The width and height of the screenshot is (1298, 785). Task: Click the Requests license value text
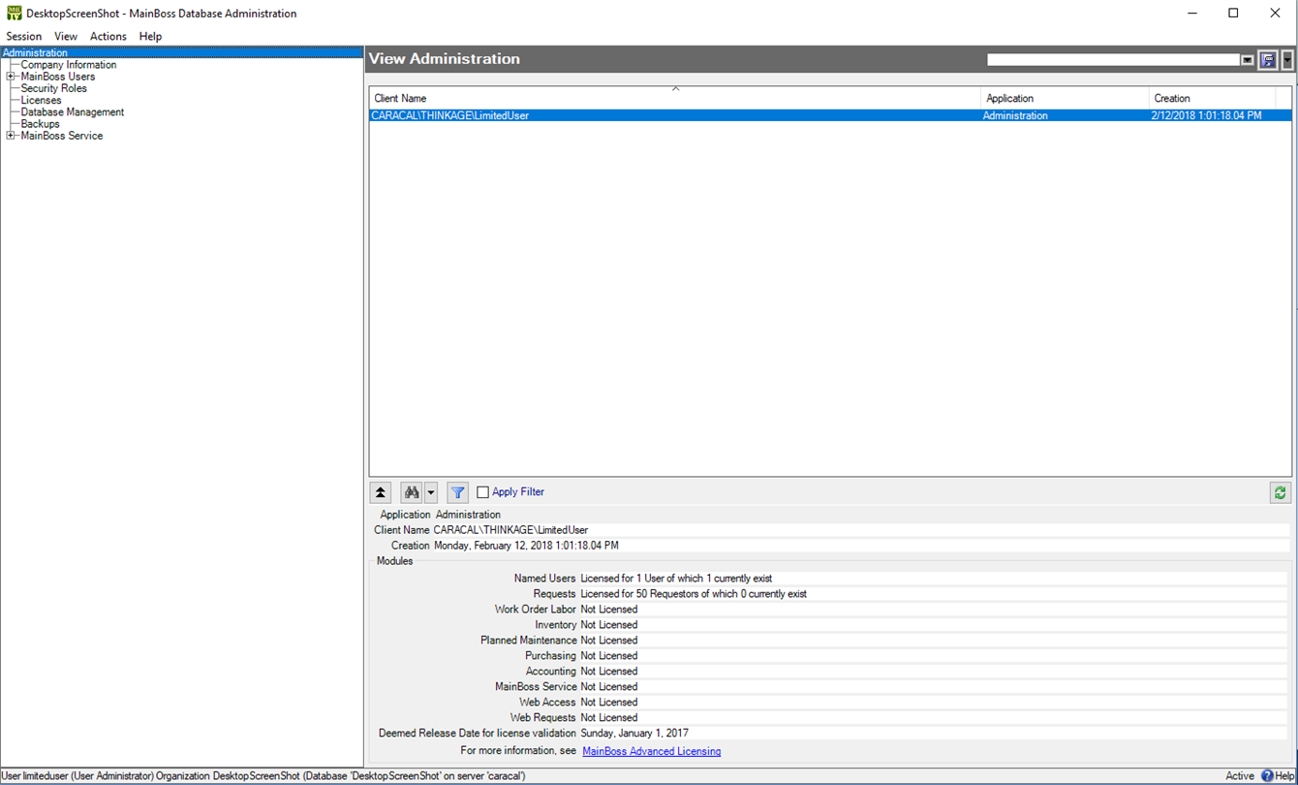(694, 594)
